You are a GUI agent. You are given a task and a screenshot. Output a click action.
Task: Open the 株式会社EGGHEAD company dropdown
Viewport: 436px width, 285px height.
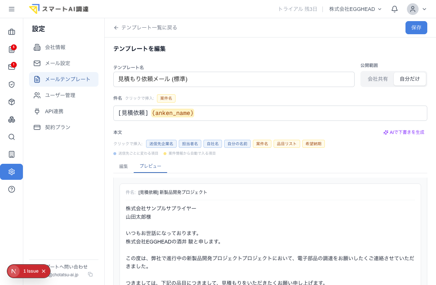pos(355,9)
